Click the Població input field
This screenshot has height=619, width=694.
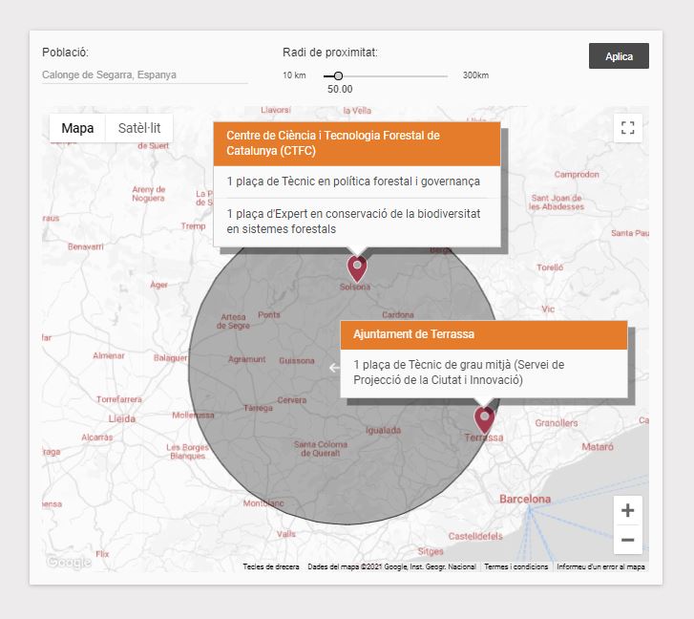pyautogui.click(x=145, y=75)
